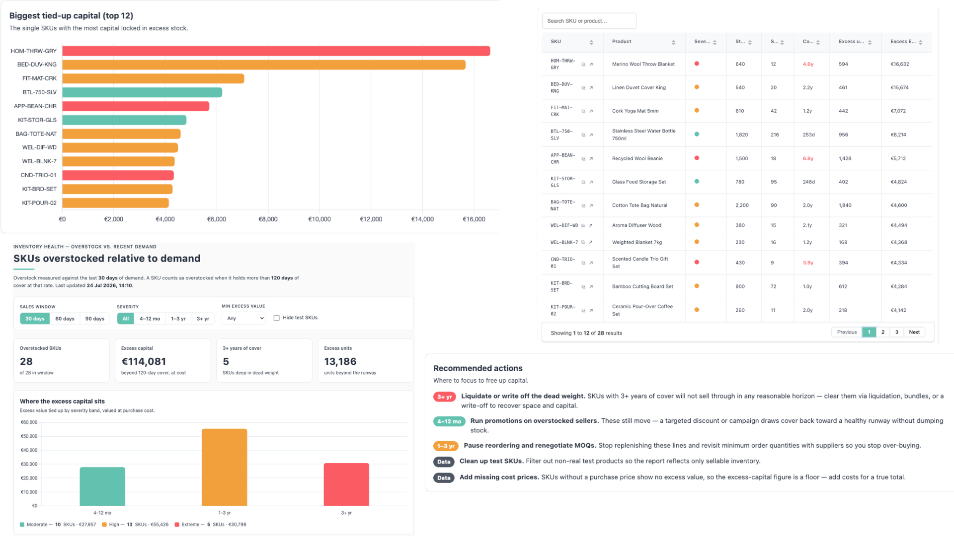The image size is (954, 536).
Task: Open BAG-TOTE-NAT via its arrow link icon
Action: point(591,205)
